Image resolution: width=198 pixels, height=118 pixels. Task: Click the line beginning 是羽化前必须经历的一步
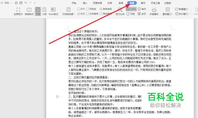click(120, 81)
